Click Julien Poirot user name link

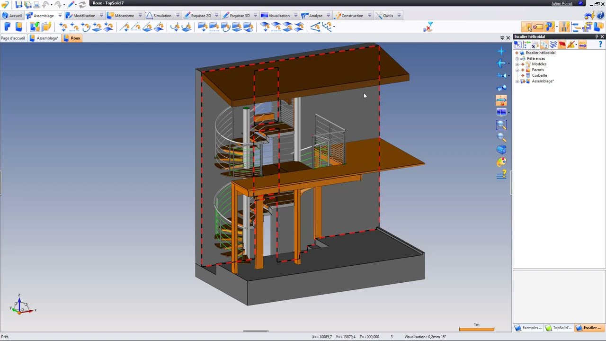tap(562, 3)
